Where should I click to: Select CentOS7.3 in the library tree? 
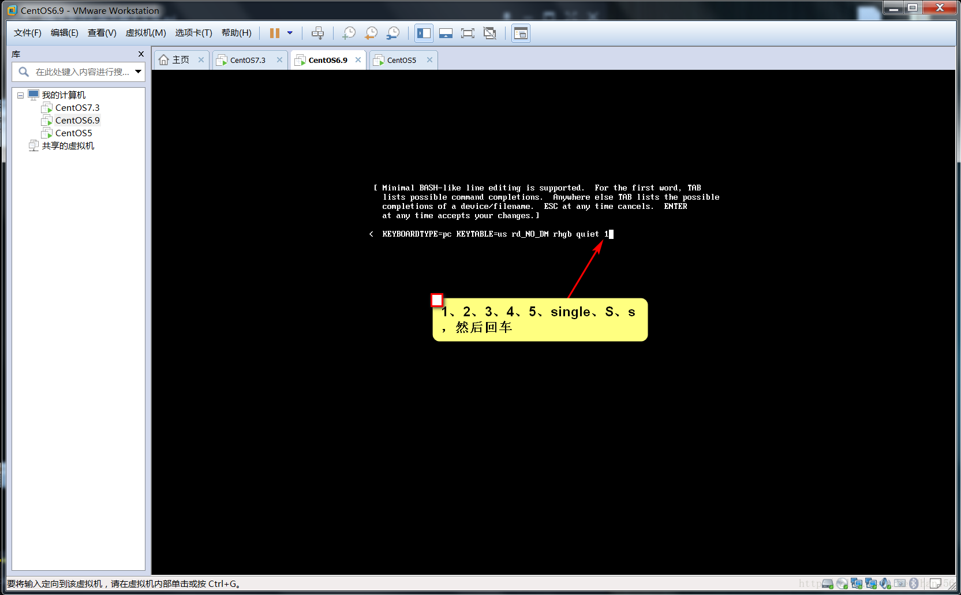coord(77,108)
